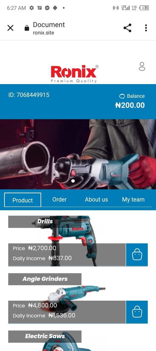The height and width of the screenshot is (351, 156).
Task: Tap the padlock site security icon
Action: (x=27, y=28)
